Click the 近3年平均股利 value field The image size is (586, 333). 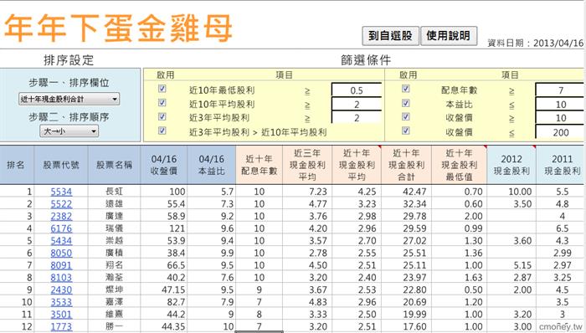tap(357, 118)
